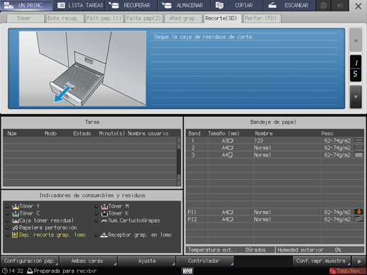Show more bottom buttons with right arrow

(359, 262)
